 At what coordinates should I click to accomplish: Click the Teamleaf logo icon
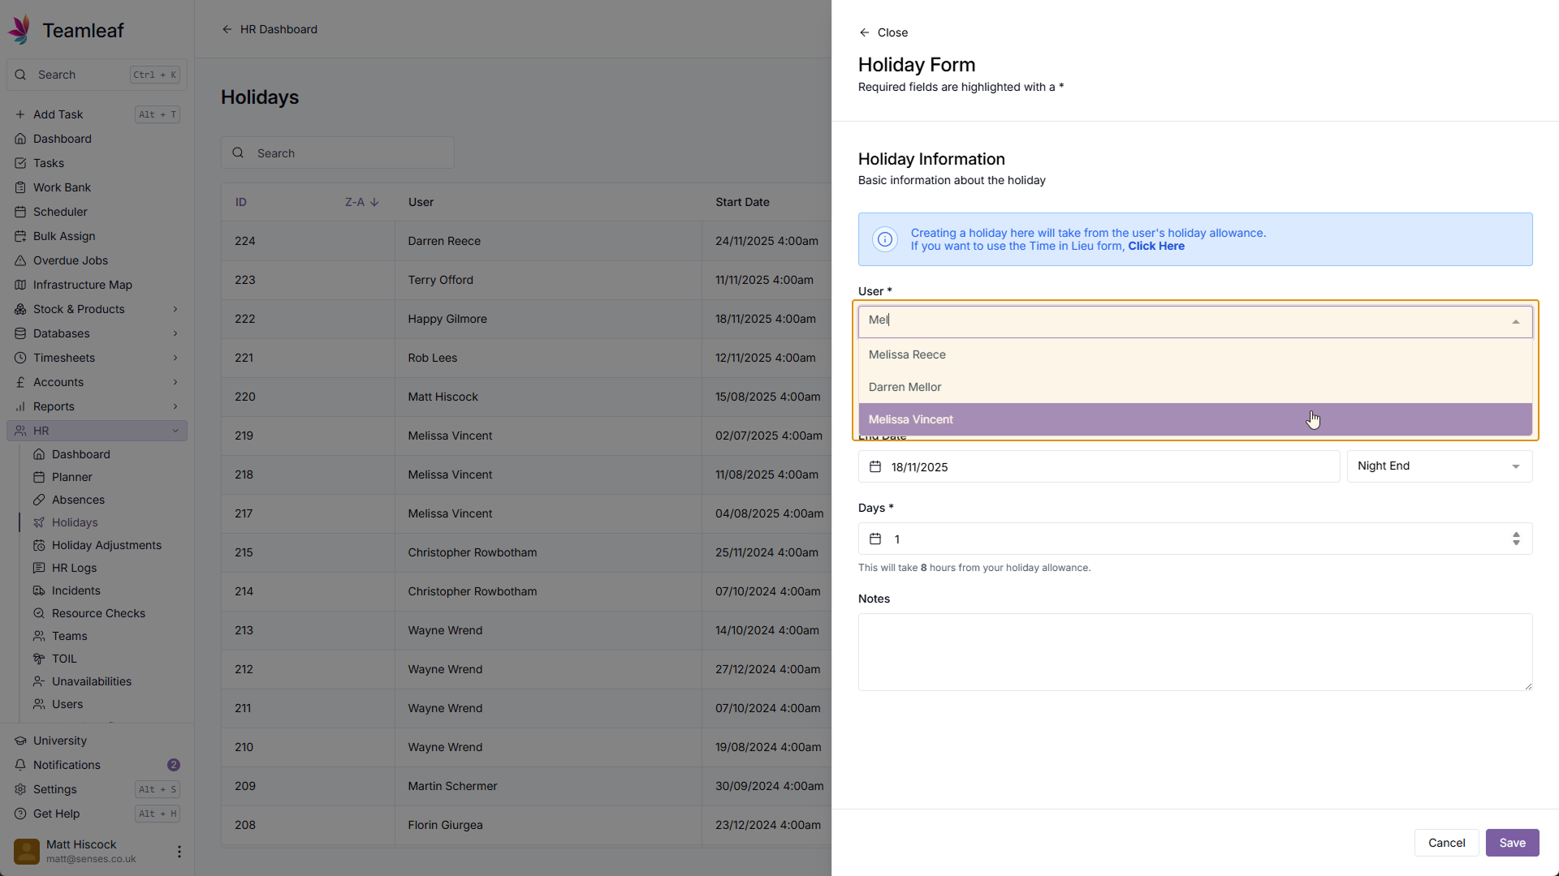[x=19, y=30]
